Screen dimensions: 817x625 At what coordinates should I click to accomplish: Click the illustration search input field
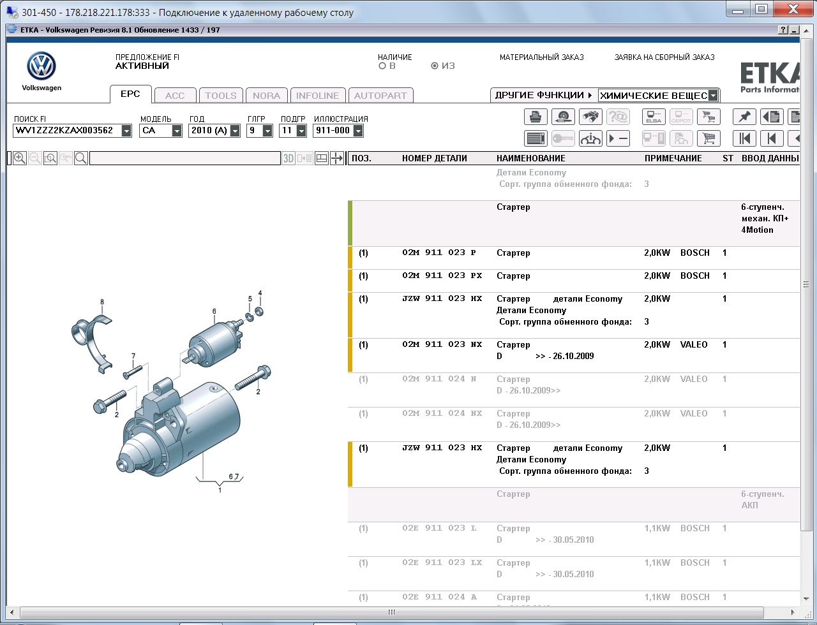click(184, 158)
